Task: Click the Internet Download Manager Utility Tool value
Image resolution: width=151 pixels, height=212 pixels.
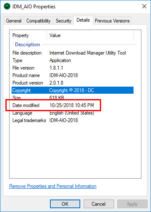Action: point(88,53)
